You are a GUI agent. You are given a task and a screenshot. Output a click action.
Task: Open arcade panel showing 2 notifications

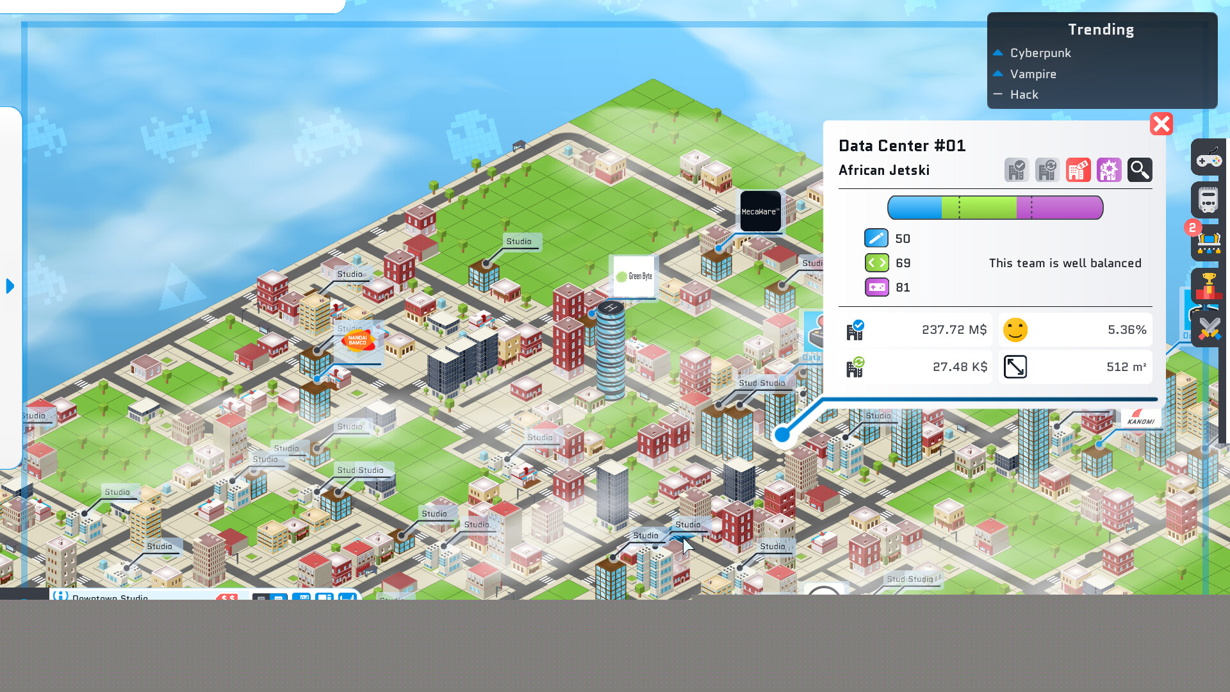pos(1208,242)
